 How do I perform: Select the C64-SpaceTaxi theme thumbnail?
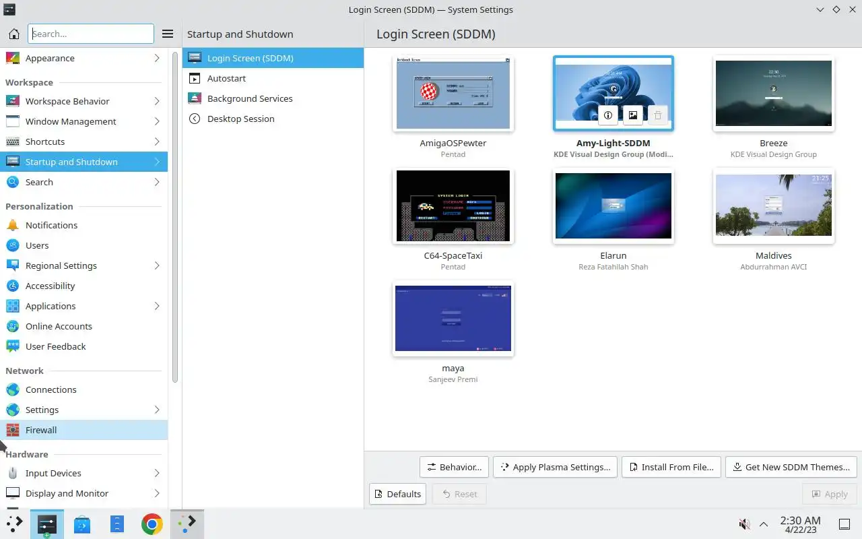point(453,206)
